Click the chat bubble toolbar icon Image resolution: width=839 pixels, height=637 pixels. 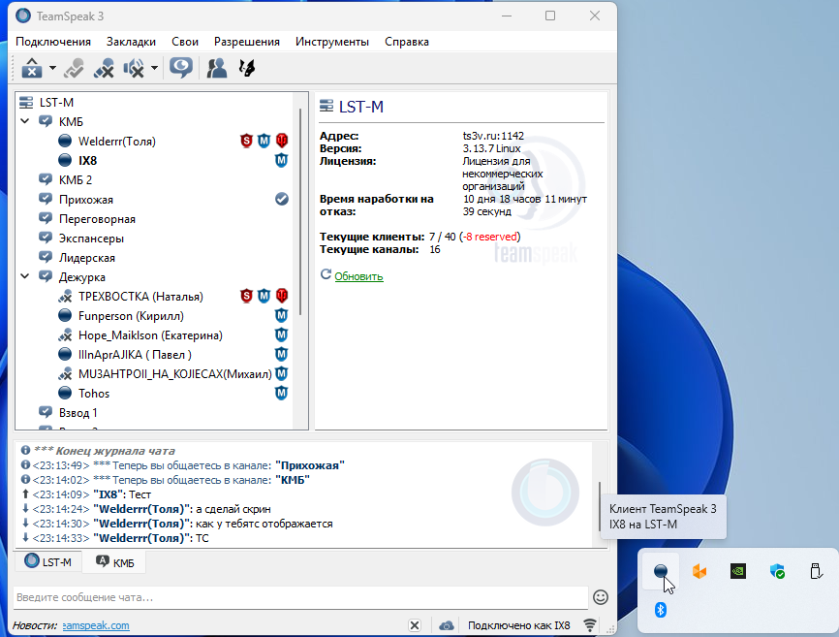tap(181, 68)
